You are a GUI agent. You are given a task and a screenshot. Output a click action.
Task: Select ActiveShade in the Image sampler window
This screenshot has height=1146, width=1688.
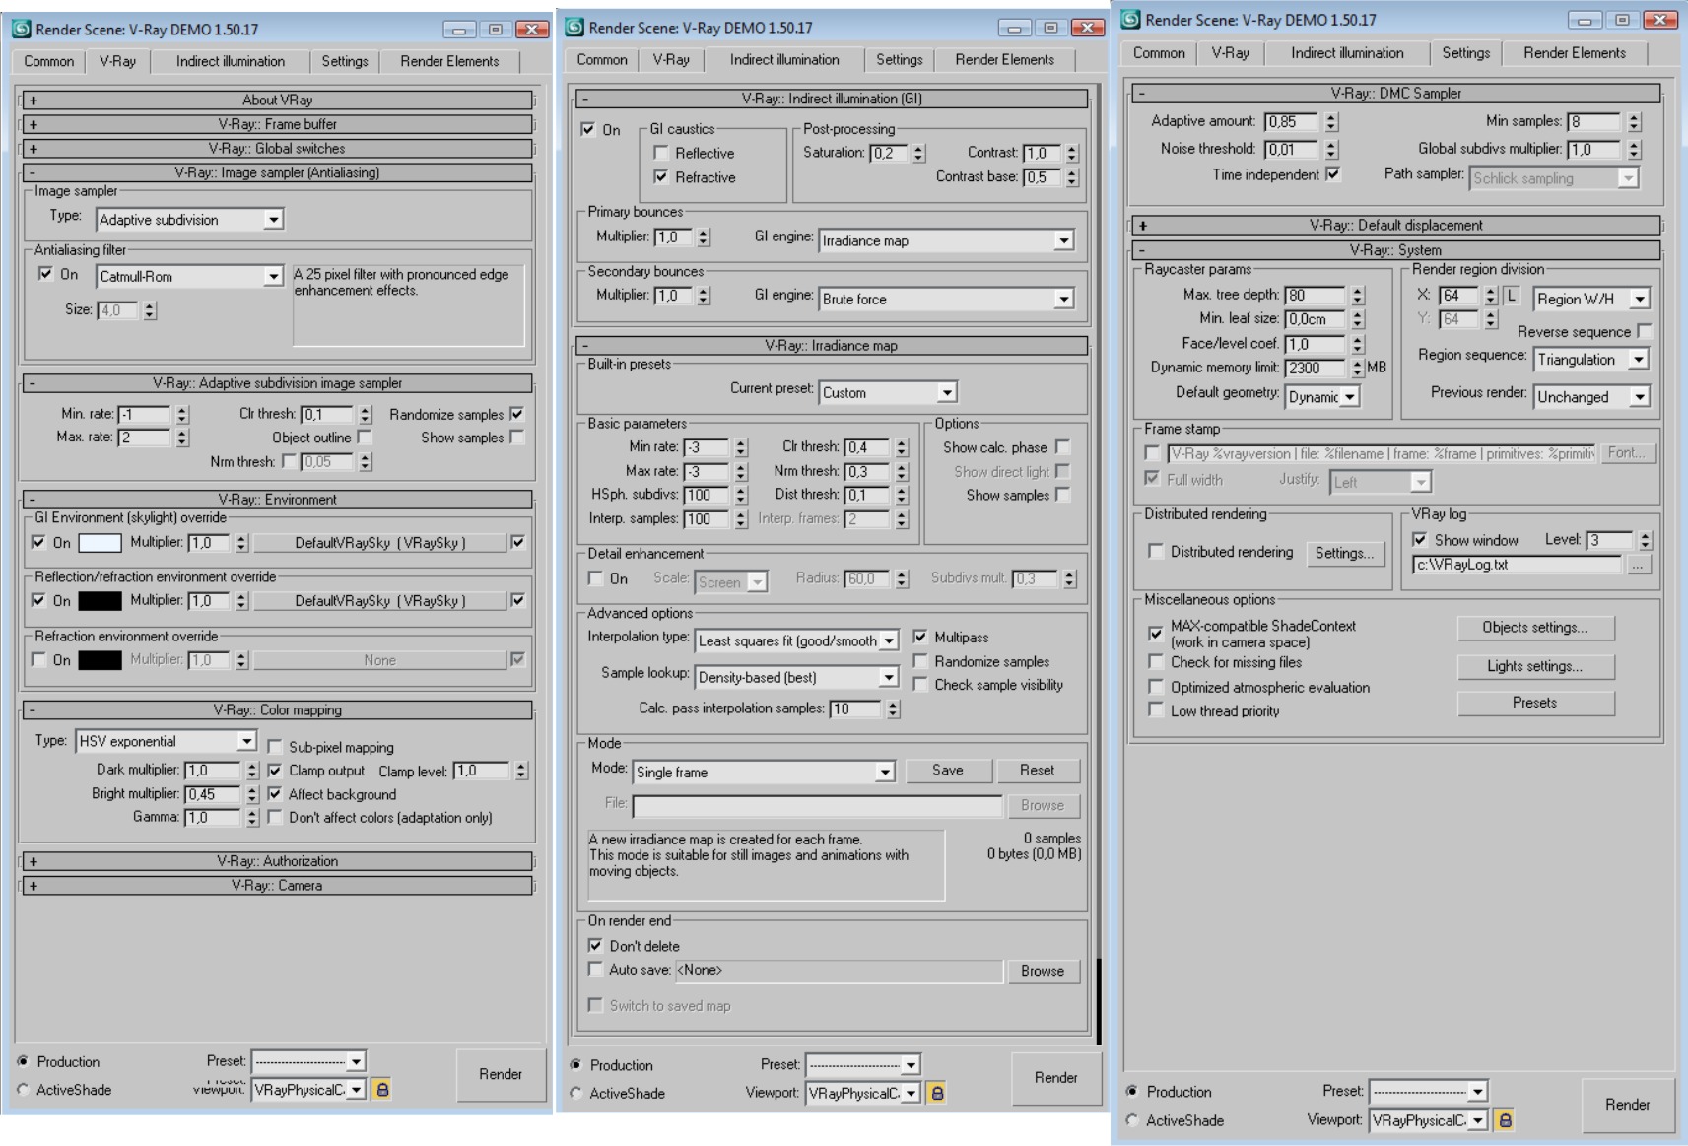click(x=23, y=1090)
